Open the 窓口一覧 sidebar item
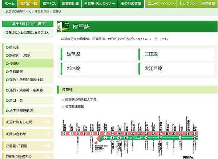The image size is (218, 159). click(28, 101)
